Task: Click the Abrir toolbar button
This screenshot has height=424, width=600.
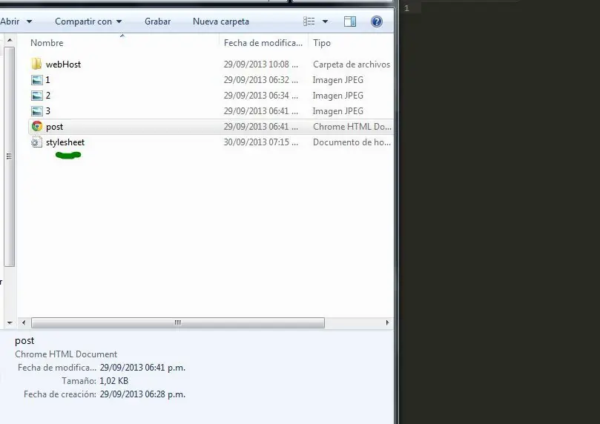Action: pyautogui.click(x=10, y=21)
